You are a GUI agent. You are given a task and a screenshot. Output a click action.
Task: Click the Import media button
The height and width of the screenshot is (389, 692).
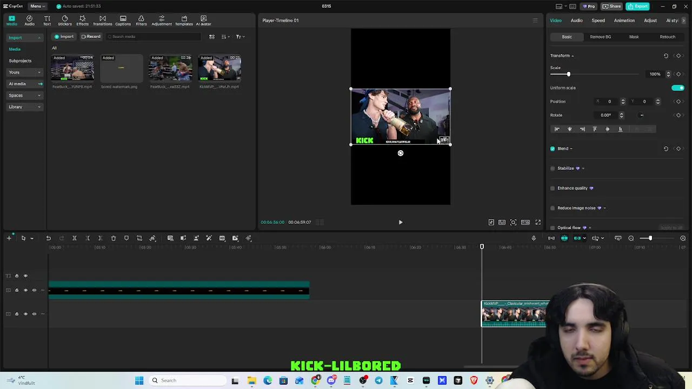[x=64, y=37]
